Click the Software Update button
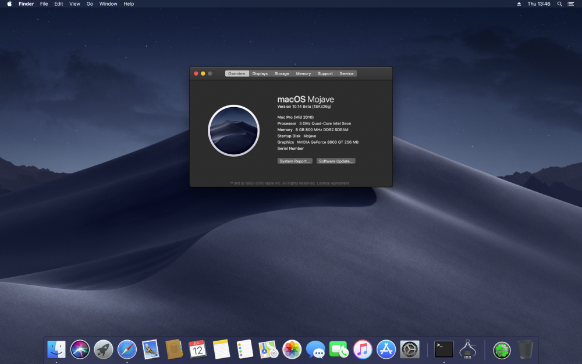582x364 pixels. point(336,161)
